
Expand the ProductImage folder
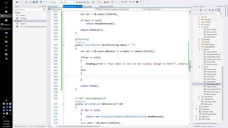[x=199, y=44]
